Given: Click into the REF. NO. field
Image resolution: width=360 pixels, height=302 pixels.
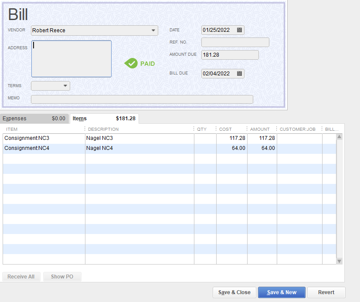Looking at the screenshot, I should pyautogui.click(x=235, y=42).
